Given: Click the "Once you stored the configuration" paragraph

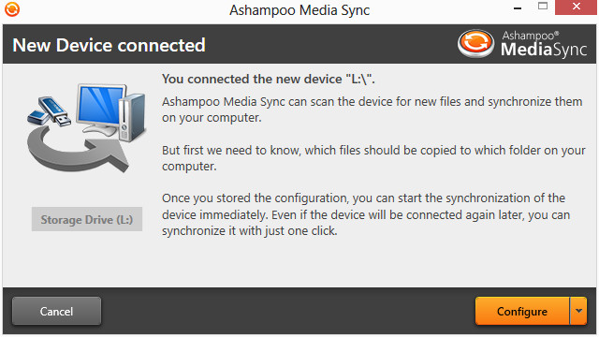Looking at the screenshot, I should tap(366, 214).
